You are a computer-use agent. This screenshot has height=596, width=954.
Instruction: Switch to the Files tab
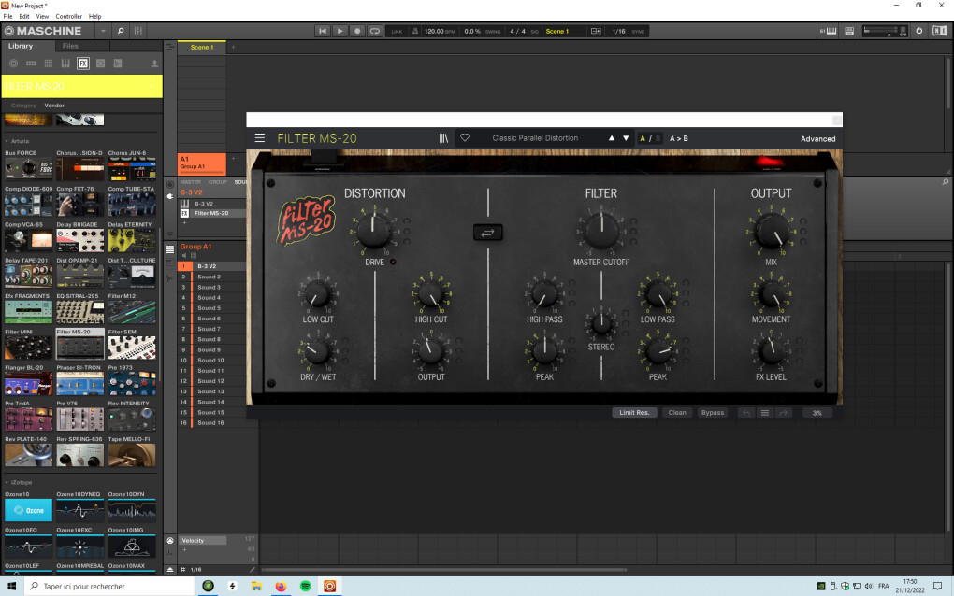pos(70,46)
